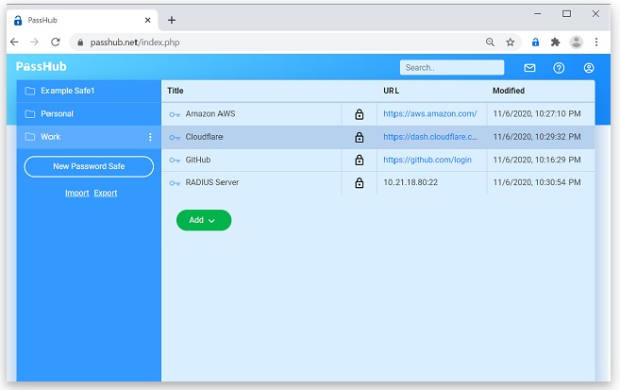The height and width of the screenshot is (390, 620).
Task: Click the PassHub logo
Action: 42,66
